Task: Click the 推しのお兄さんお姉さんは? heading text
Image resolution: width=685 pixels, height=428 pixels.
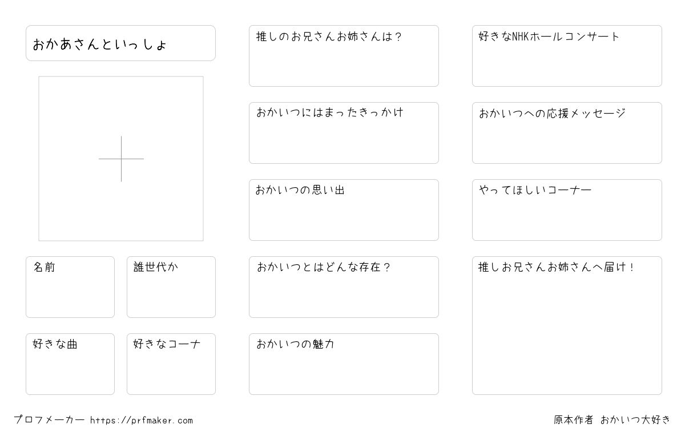Action: 329,37
